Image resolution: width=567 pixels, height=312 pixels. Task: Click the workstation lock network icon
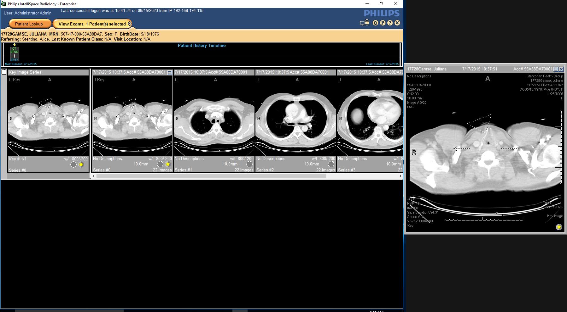coord(365,23)
